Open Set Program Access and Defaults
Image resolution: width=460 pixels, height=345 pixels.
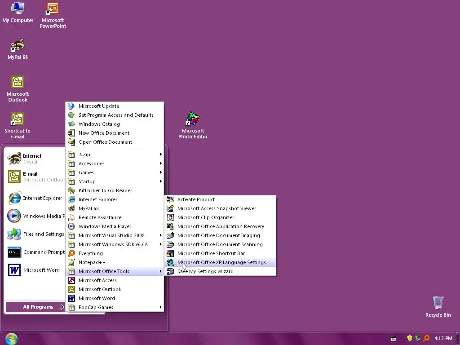click(x=115, y=115)
